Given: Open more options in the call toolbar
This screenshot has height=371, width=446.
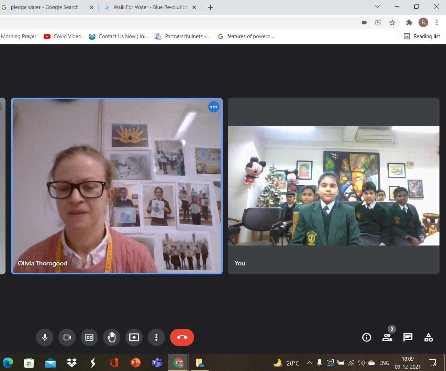Looking at the screenshot, I should 156,337.
